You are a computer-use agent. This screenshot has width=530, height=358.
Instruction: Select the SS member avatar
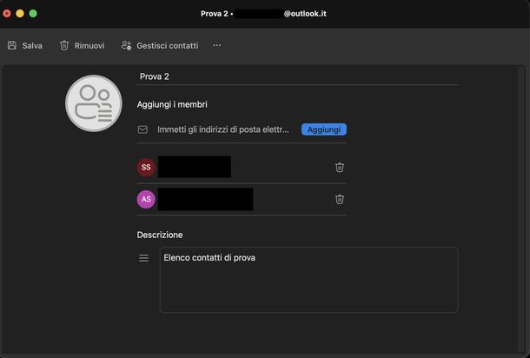146,167
